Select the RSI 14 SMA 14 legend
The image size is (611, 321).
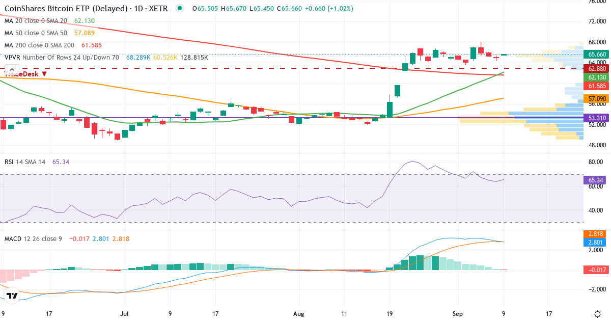(25, 162)
